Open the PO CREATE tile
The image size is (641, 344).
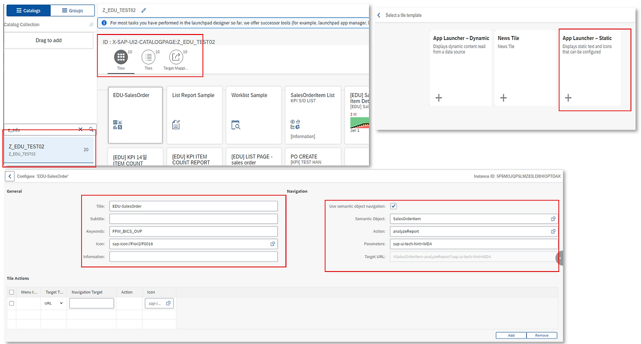(x=313, y=156)
